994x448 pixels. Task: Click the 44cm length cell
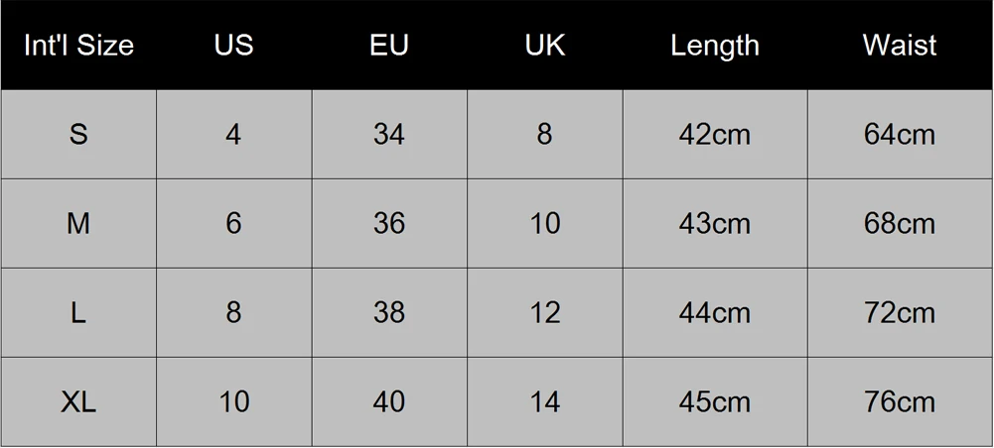point(715,312)
